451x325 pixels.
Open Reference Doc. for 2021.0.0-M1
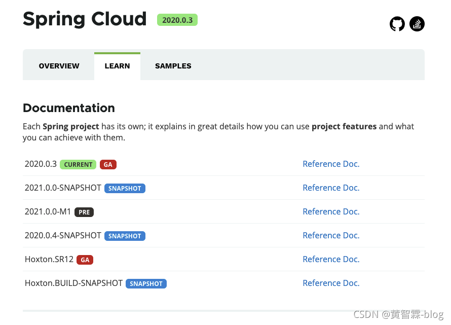click(331, 211)
